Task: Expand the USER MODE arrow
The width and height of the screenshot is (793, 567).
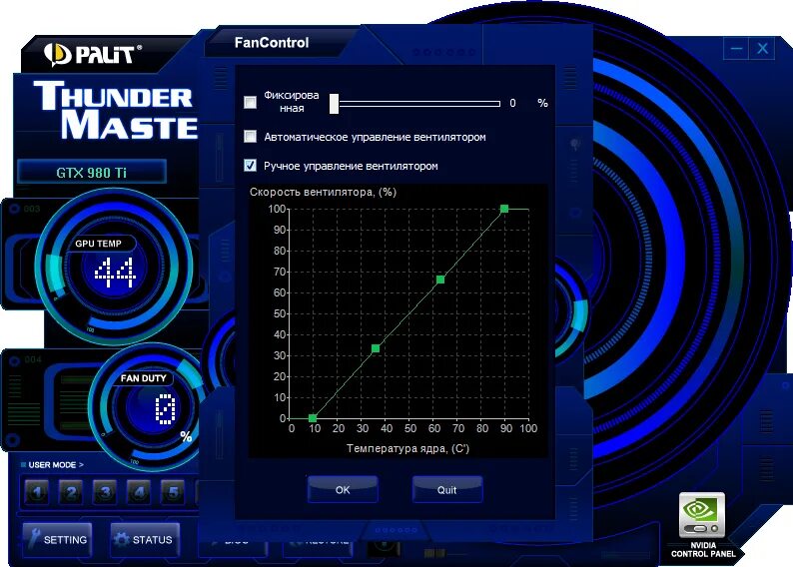Action: (x=82, y=464)
